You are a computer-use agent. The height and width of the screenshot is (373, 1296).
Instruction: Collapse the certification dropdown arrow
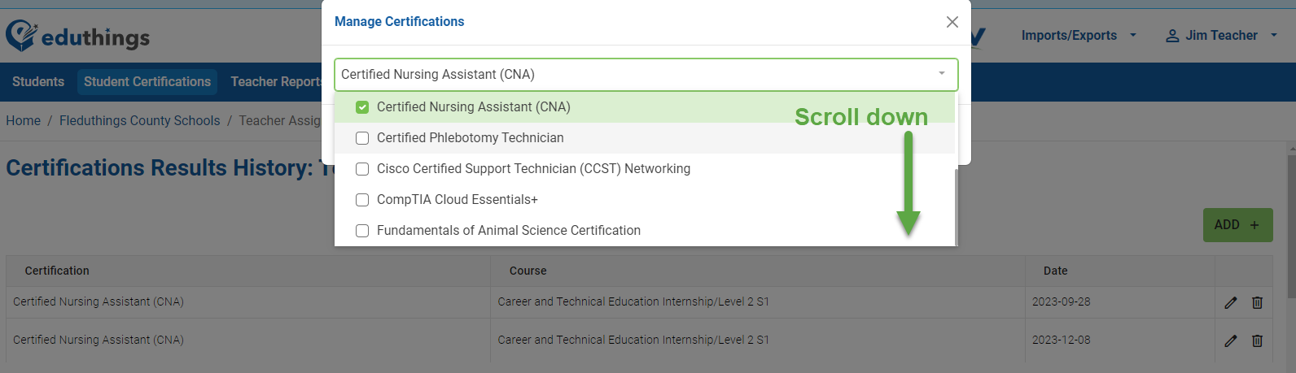(942, 74)
